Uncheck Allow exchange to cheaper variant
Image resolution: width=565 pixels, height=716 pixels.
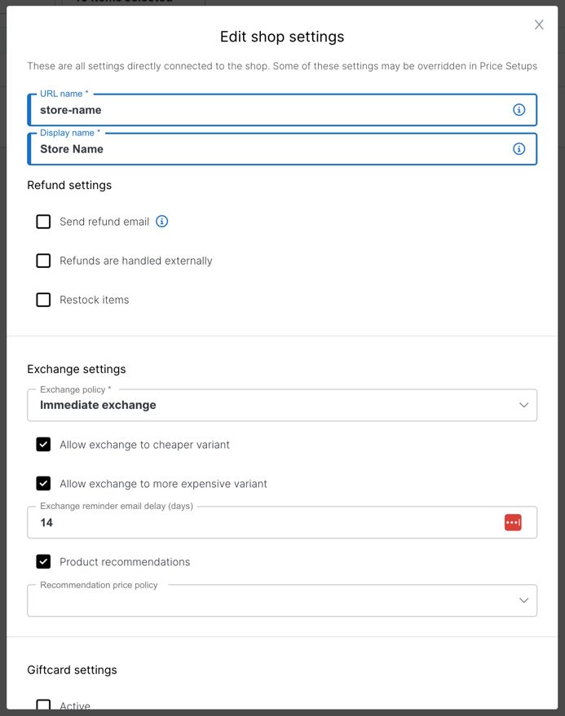[x=43, y=445]
